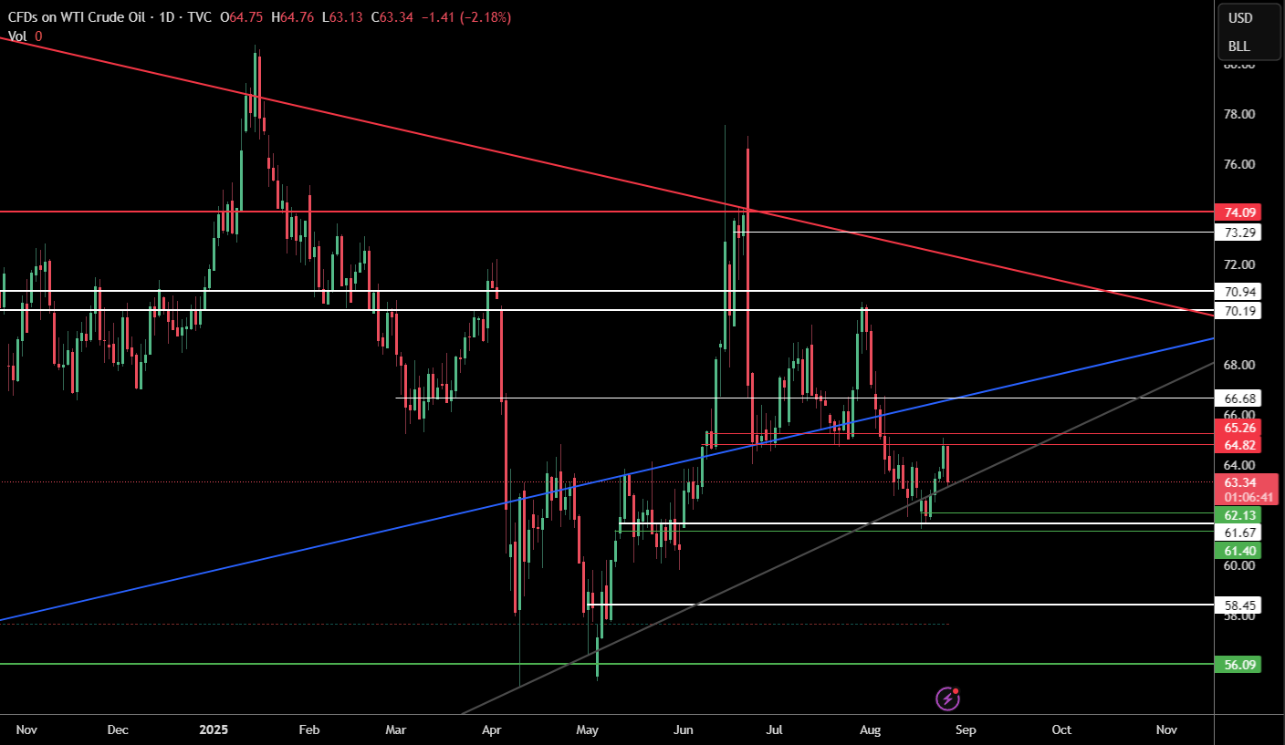Viewport: 1285px width, 745px height.
Task: Open the USD currency selector
Action: pyautogui.click(x=1239, y=18)
